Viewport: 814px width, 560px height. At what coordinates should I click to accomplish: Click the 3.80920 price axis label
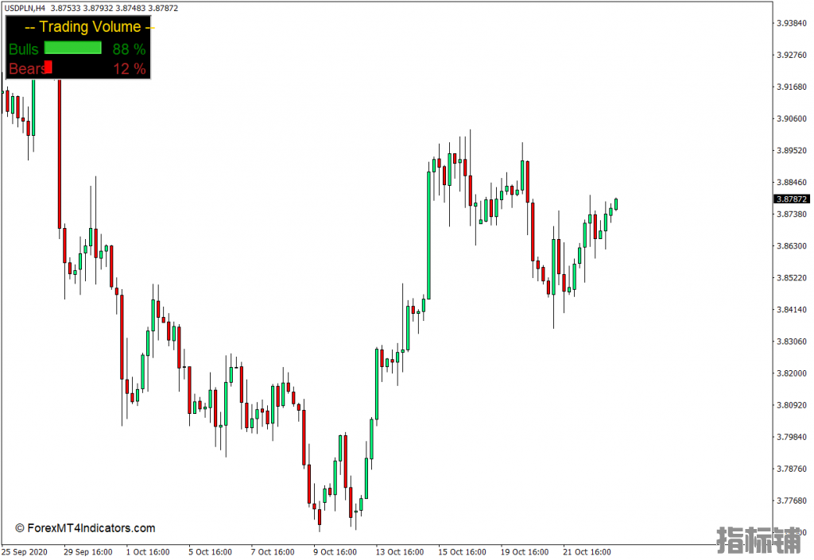(792, 405)
